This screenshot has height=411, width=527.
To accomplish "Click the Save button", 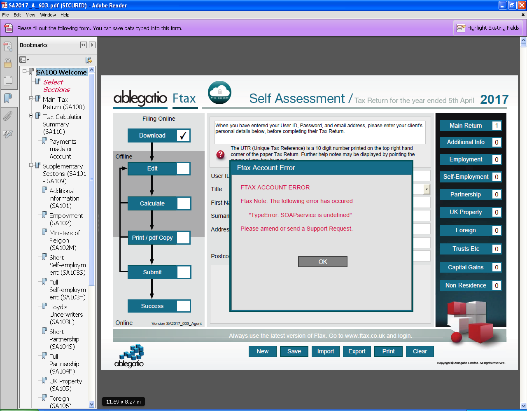I will coord(294,351).
